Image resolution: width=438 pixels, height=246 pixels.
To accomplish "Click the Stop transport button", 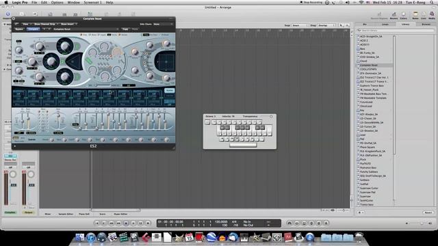I will (x=126, y=223).
